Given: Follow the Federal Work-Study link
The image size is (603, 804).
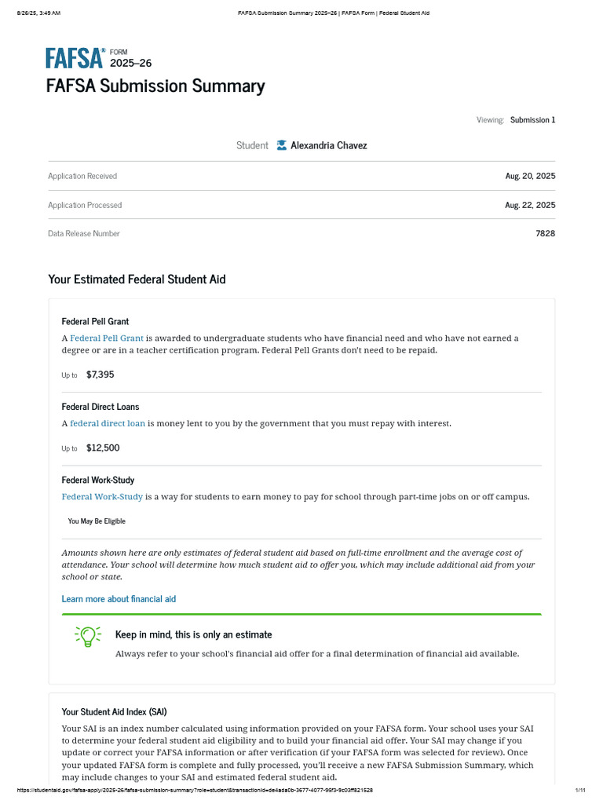Looking at the screenshot, I should point(102,496).
